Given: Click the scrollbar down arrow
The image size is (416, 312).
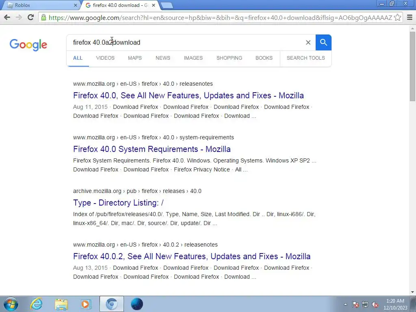Looking at the screenshot, I should (x=413, y=292).
